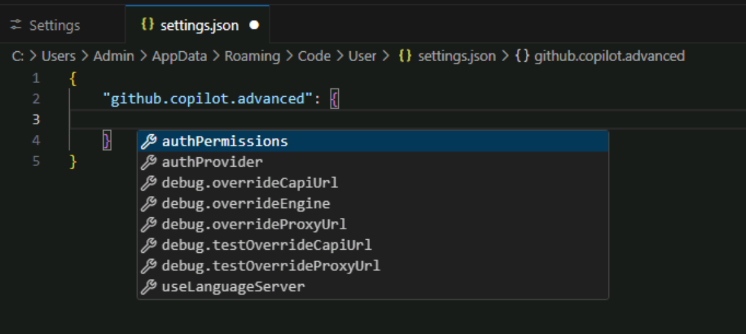746x334 pixels.
Task: Click wrench icon beside debug.testOverrideCapiUrl
Action: [x=149, y=245]
